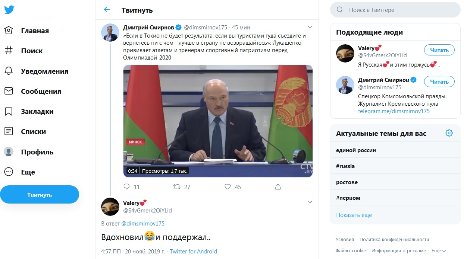Click the Twitter search field
464x259 pixels.
coord(395,10)
